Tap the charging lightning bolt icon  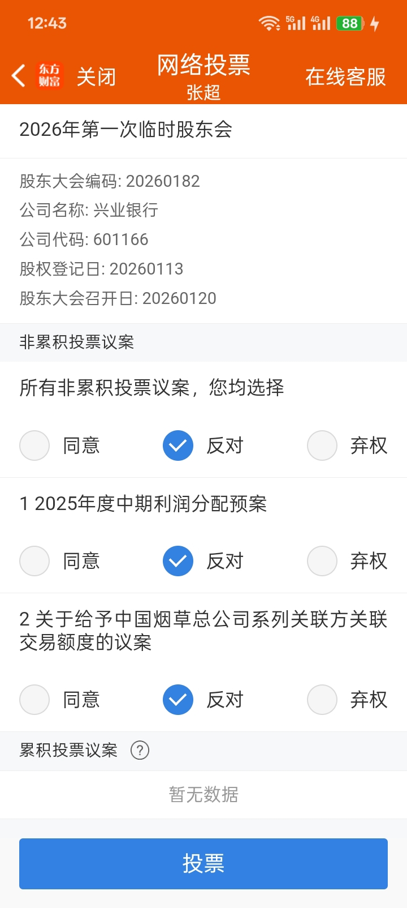pos(374,24)
